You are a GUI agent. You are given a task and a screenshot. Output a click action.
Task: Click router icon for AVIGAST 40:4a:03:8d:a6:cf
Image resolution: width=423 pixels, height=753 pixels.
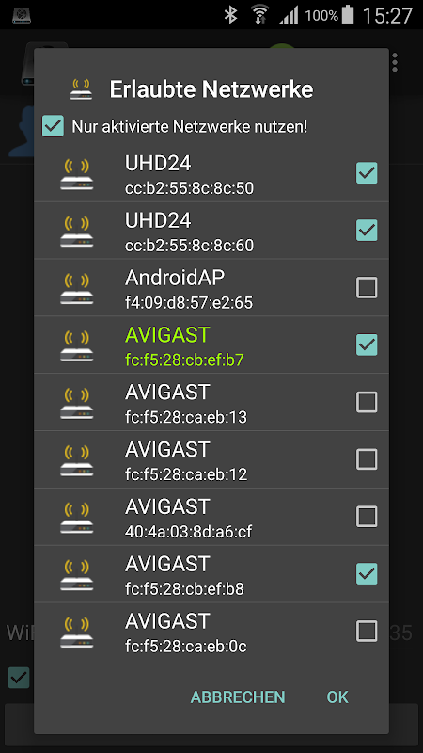[77, 517]
